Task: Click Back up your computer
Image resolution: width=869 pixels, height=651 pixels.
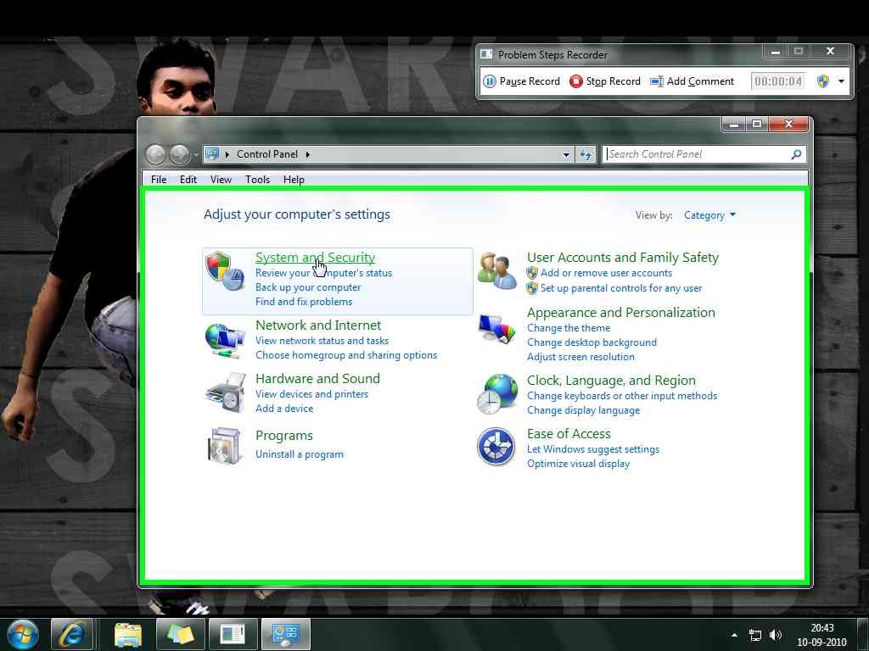Action: [x=307, y=287]
